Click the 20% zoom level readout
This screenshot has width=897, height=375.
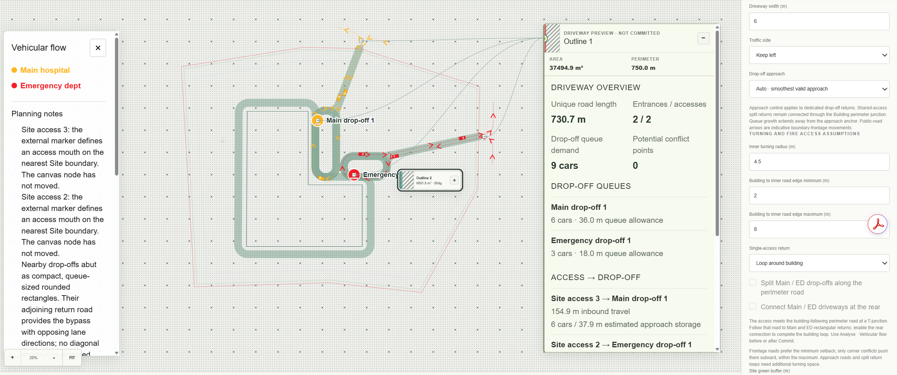click(33, 357)
